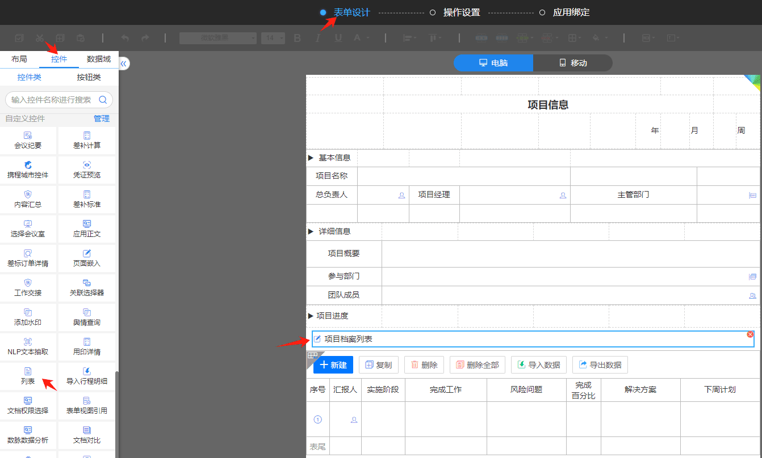Screen dimensions: 762x458
Task: Click department icon in 参与部门 row
Action: pyautogui.click(x=753, y=277)
